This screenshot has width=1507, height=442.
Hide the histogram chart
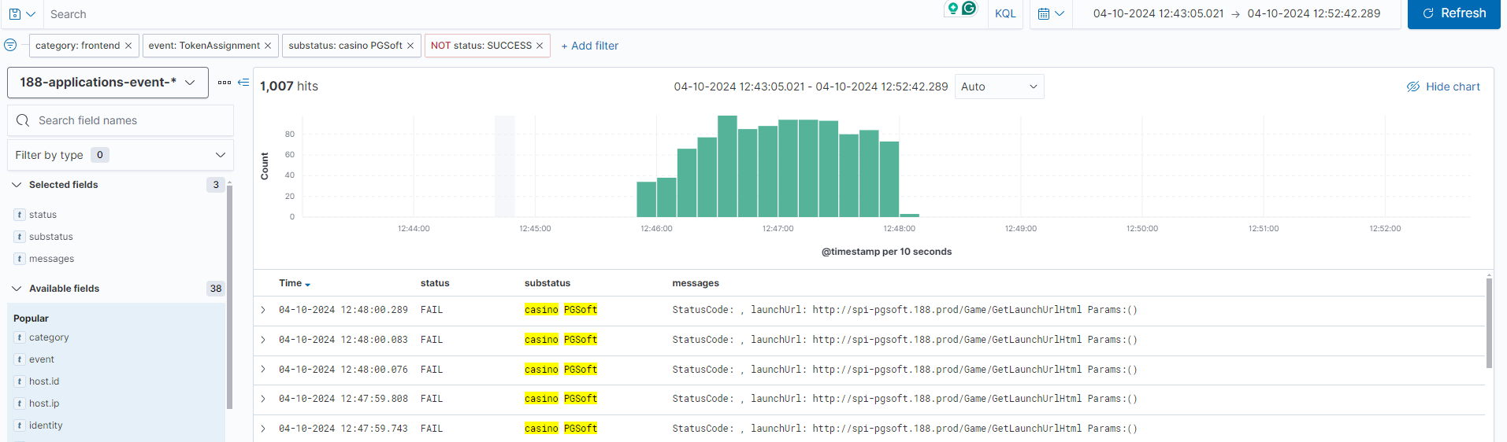(1443, 87)
